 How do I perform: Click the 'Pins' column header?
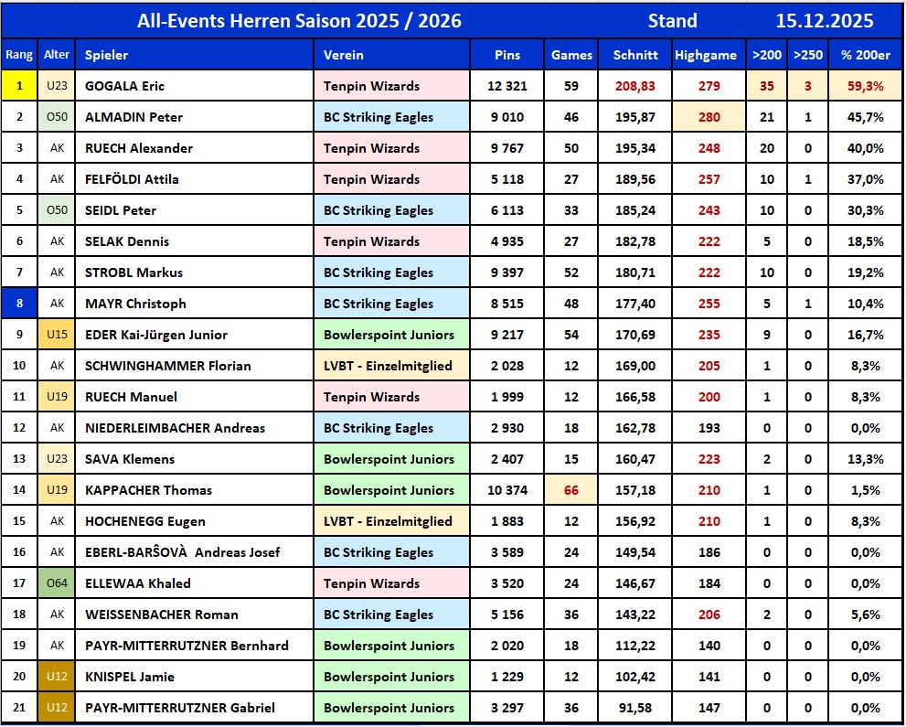[506, 55]
